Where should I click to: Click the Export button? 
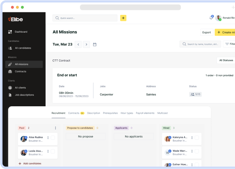207,32
